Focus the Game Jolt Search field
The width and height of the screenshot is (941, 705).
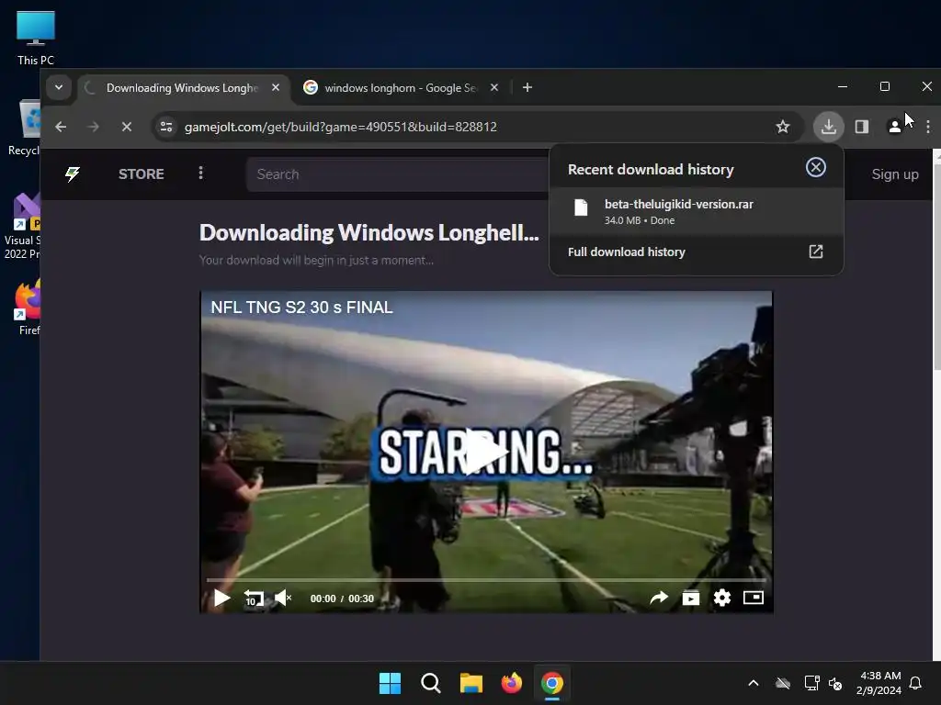(x=398, y=174)
